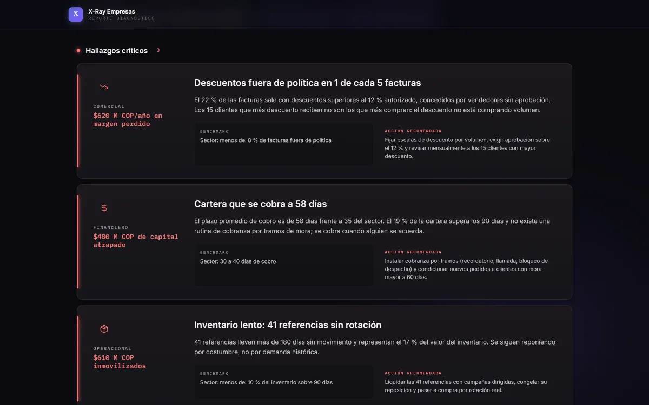Click the paragraph starting 'El plazo promedio de cobro'
This screenshot has height=405, width=649.
[372, 226]
